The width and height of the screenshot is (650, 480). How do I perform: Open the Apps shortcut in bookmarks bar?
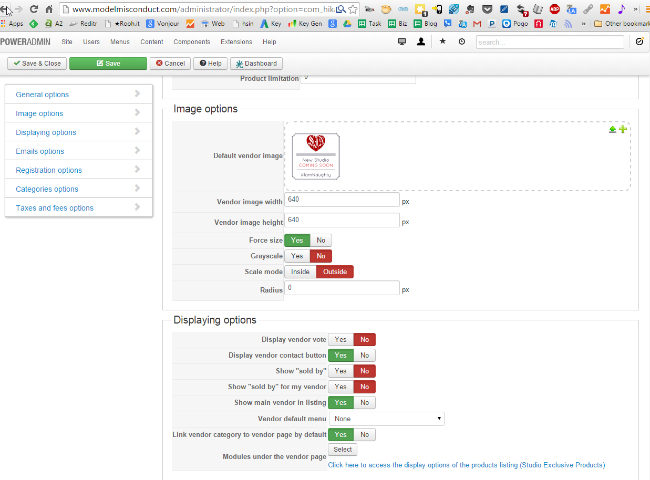(12, 24)
